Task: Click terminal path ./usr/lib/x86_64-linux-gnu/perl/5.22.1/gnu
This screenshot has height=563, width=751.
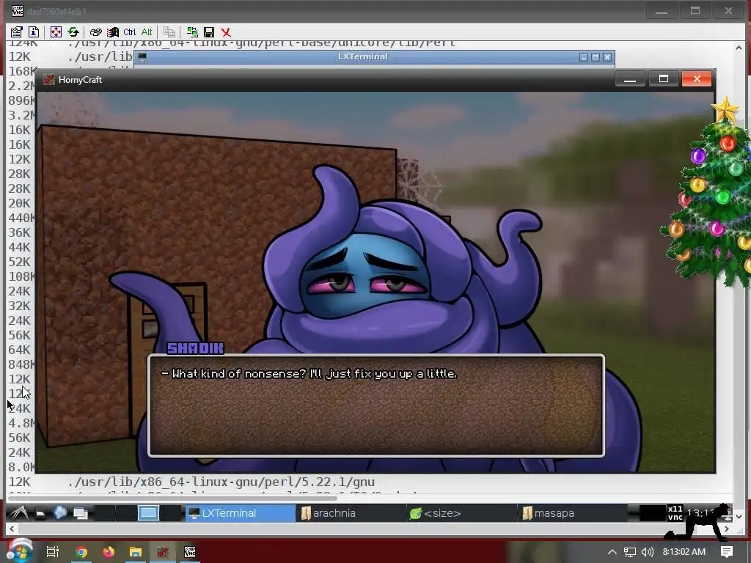Action: (x=221, y=482)
